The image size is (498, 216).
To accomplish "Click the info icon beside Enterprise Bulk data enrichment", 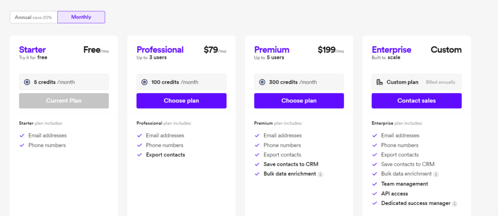I will [x=436, y=174].
